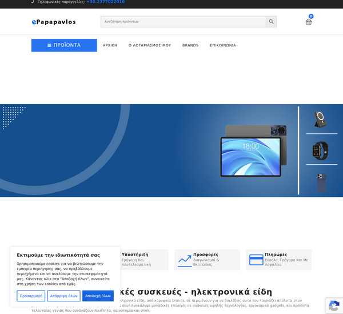Viewport: 343px width, 314px height.
Task: Click the search magnifier button
Action: [271, 22]
